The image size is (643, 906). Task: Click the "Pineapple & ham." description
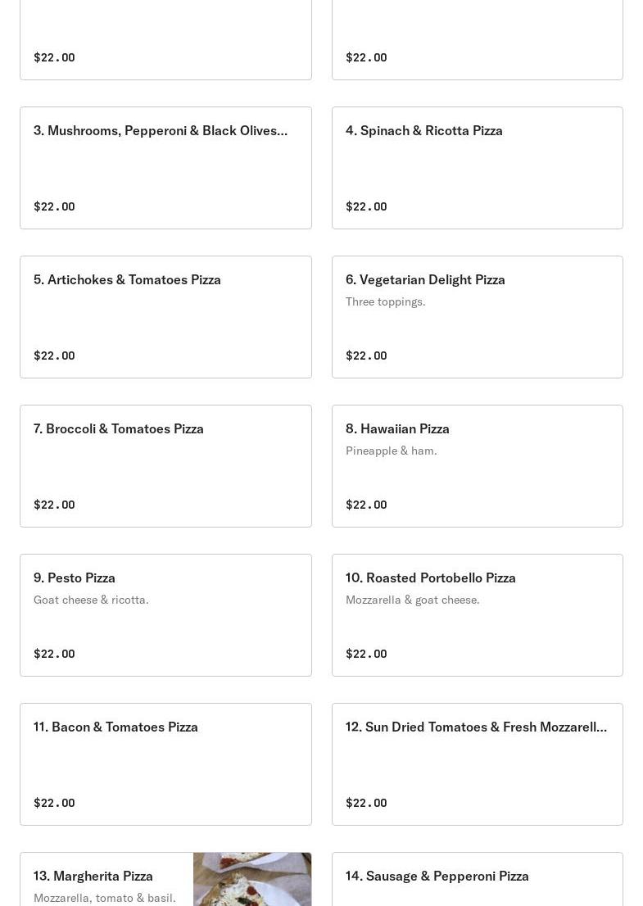391,451
